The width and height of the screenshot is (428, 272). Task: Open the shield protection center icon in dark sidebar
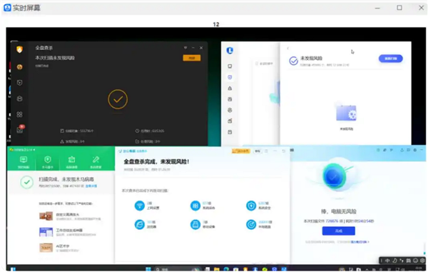[x=19, y=83]
